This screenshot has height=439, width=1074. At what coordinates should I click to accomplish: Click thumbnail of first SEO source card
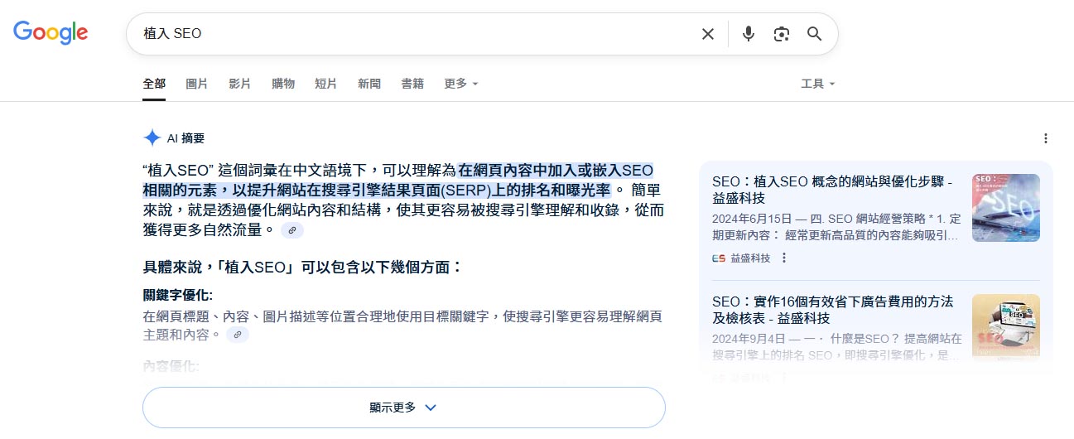1005,208
